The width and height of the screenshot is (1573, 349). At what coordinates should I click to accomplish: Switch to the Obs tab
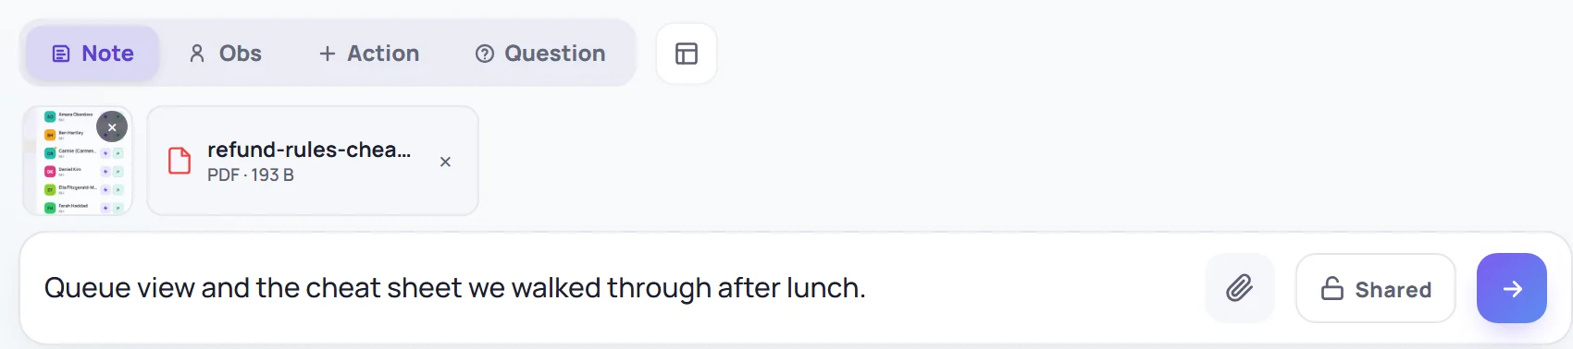[225, 54]
